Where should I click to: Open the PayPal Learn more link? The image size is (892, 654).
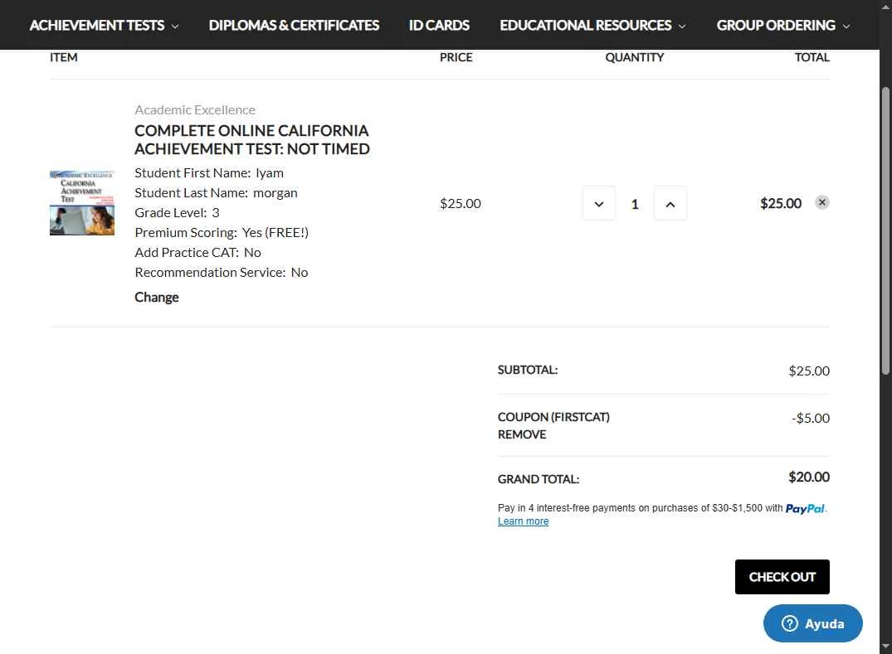pyautogui.click(x=523, y=521)
